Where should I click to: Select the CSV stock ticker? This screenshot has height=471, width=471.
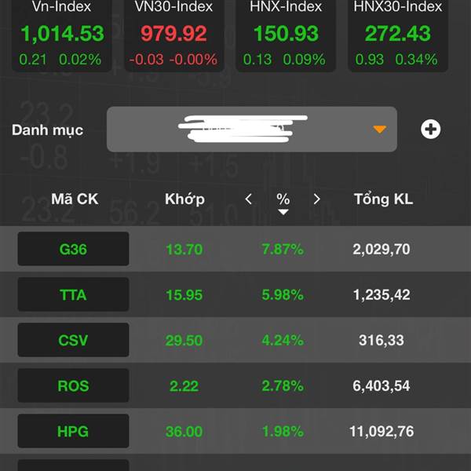tap(73, 340)
